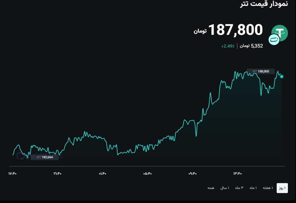Click the نمودار قیمت تتر heading

264,4
